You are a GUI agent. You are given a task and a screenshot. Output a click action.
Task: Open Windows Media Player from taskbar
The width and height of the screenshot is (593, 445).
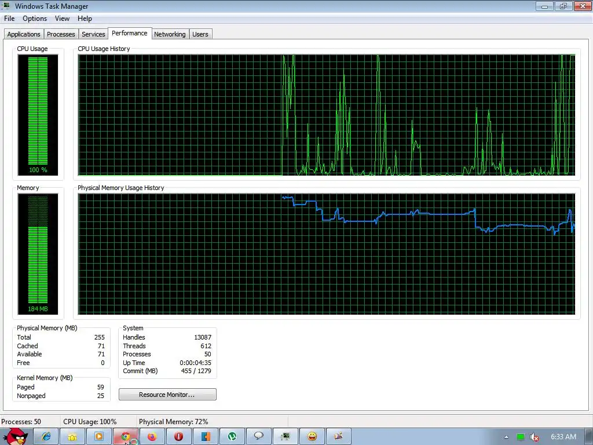coord(99,437)
